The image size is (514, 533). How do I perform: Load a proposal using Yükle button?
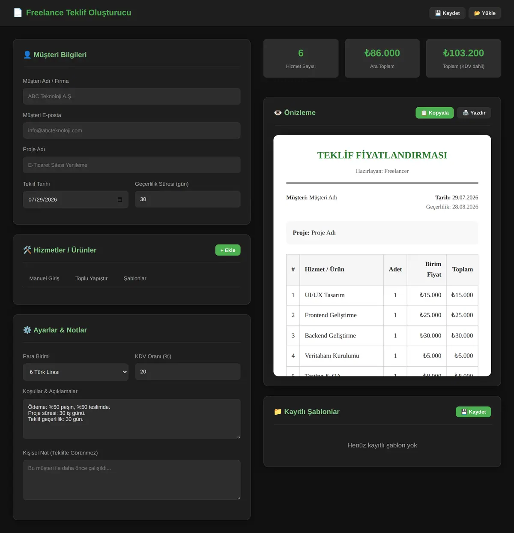pyautogui.click(x=485, y=13)
